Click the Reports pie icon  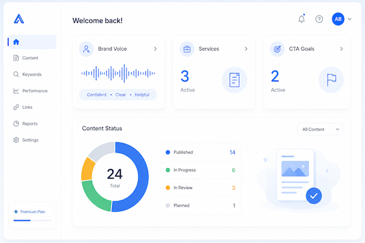16,124
